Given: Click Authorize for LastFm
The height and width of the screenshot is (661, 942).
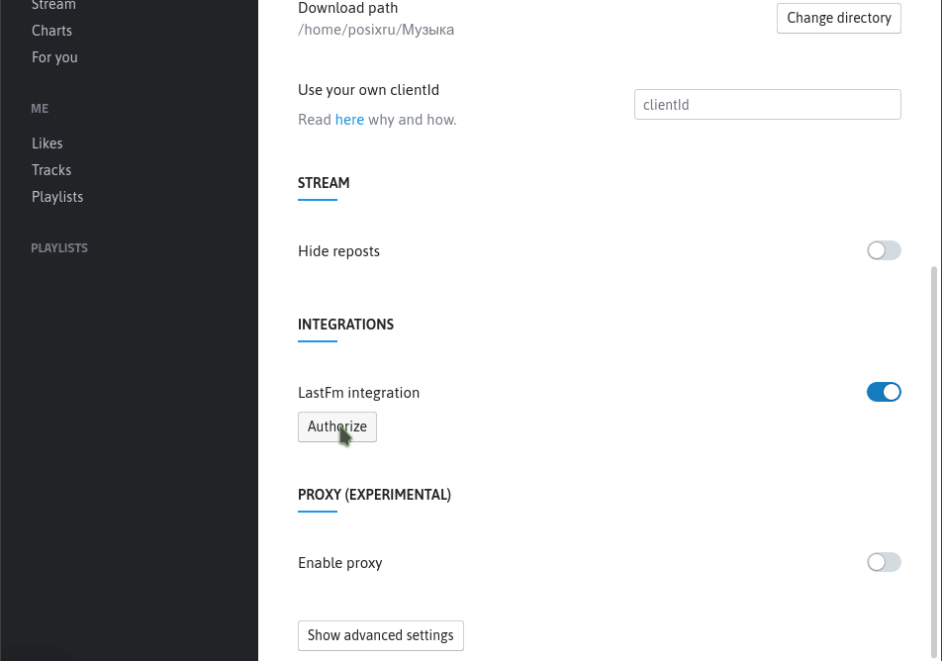Looking at the screenshot, I should 337,426.
